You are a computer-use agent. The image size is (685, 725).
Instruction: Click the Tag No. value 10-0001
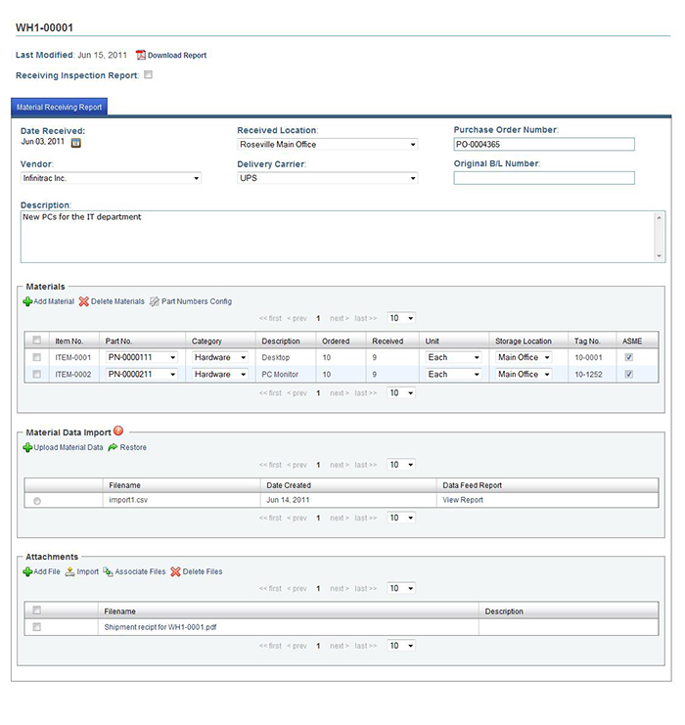[588, 357]
